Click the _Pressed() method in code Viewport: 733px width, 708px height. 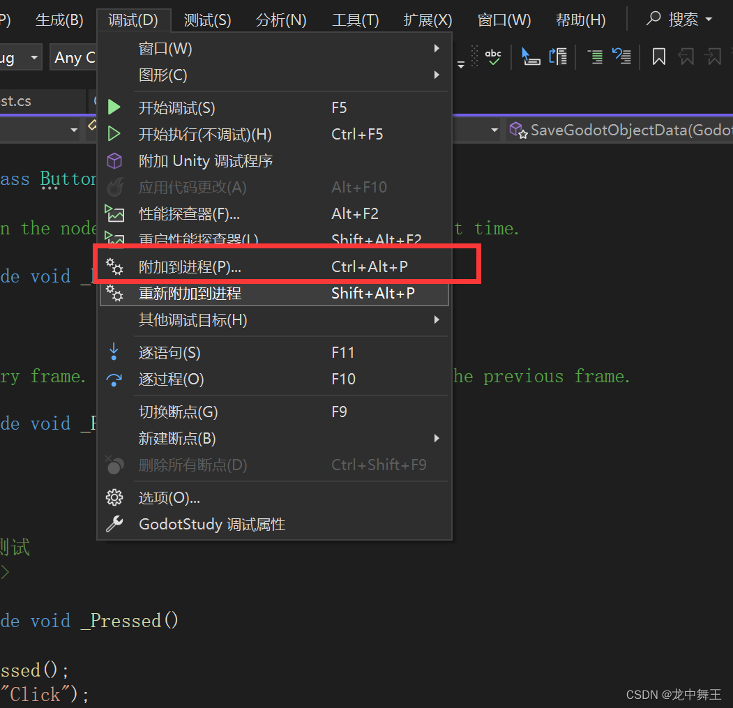(130, 621)
